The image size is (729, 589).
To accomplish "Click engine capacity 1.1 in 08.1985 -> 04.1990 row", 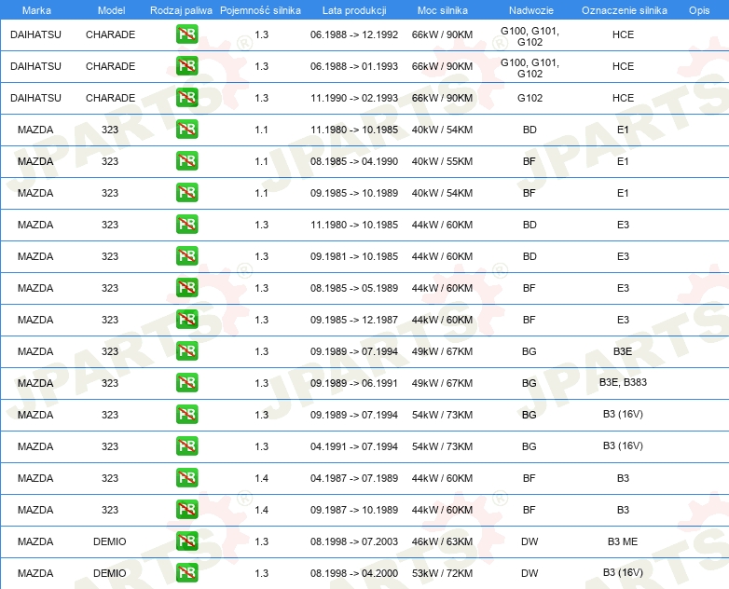I will 262,161.
